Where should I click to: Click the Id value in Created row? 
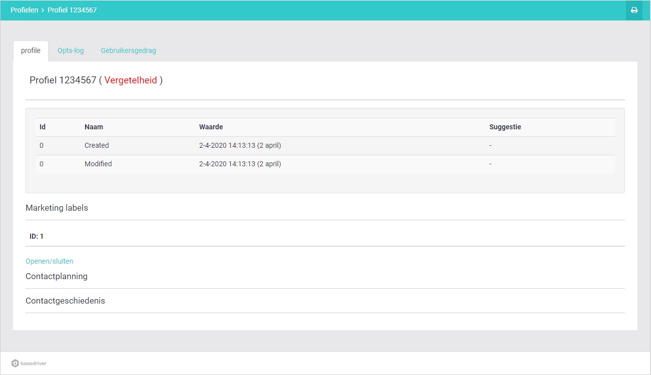coord(42,146)
